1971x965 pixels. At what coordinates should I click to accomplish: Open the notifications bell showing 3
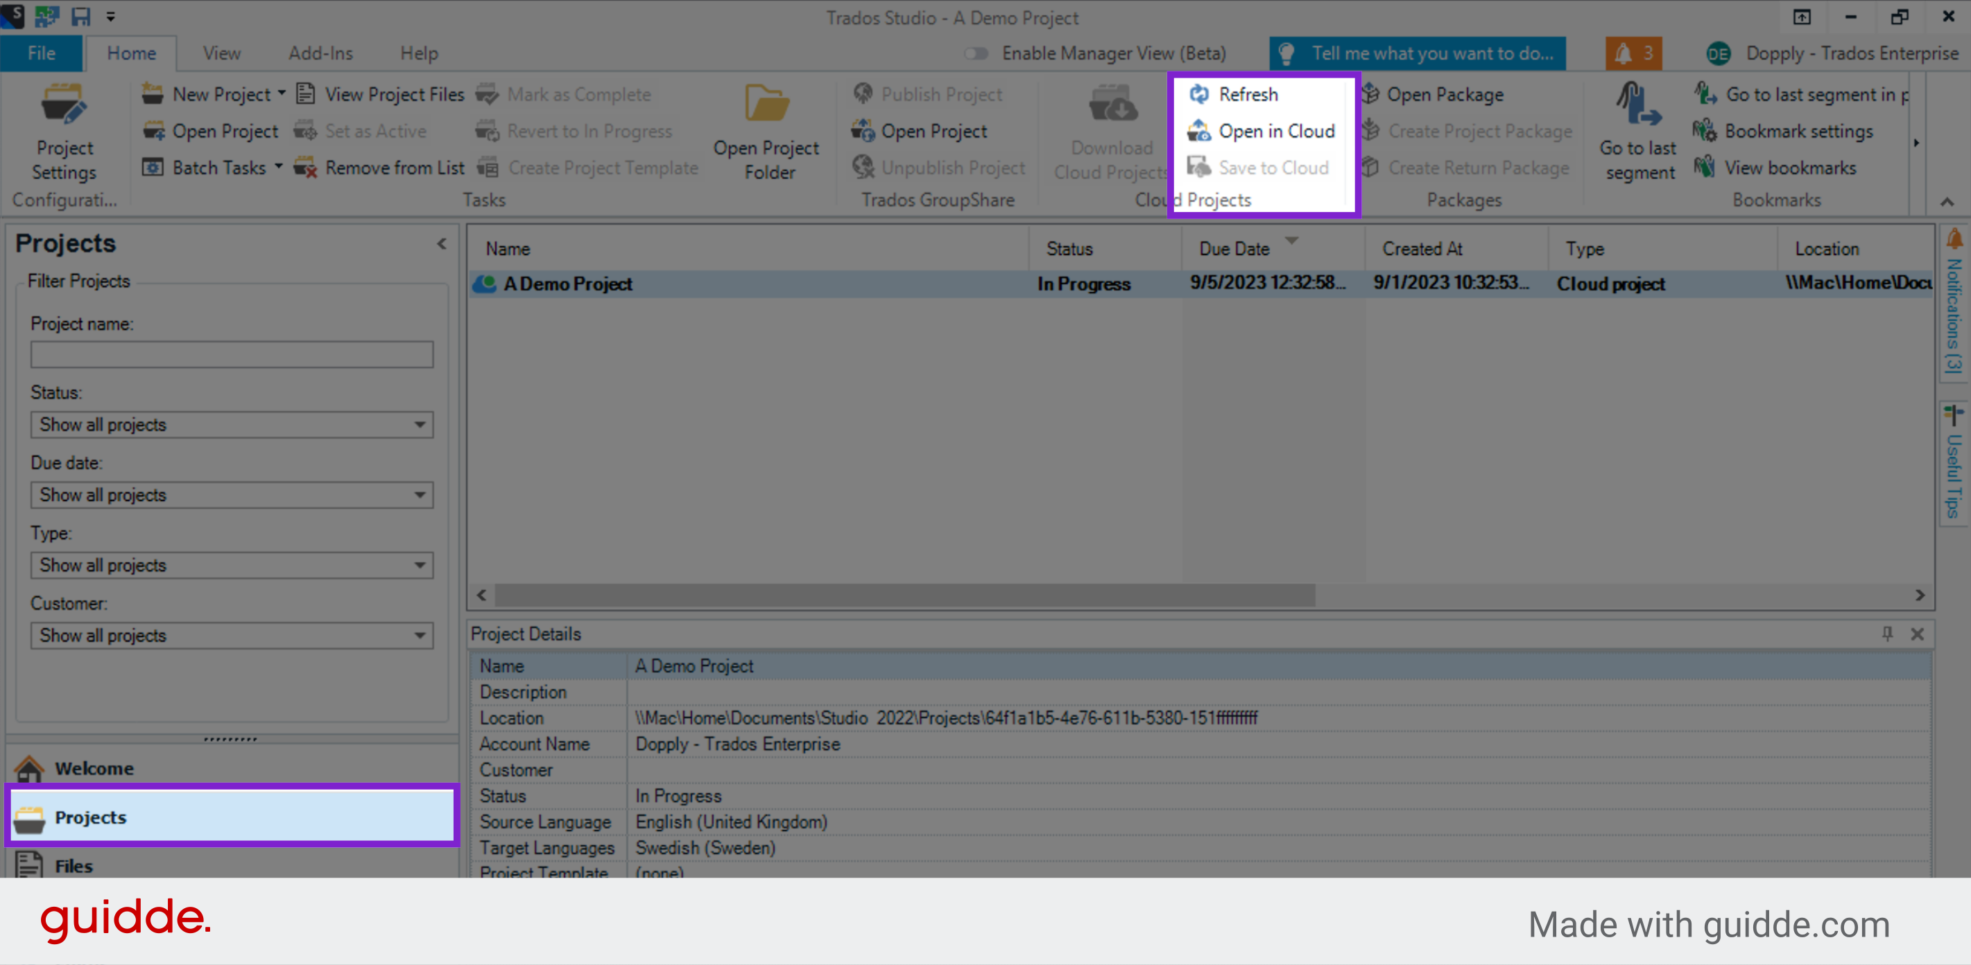[x=1633, y=53]
